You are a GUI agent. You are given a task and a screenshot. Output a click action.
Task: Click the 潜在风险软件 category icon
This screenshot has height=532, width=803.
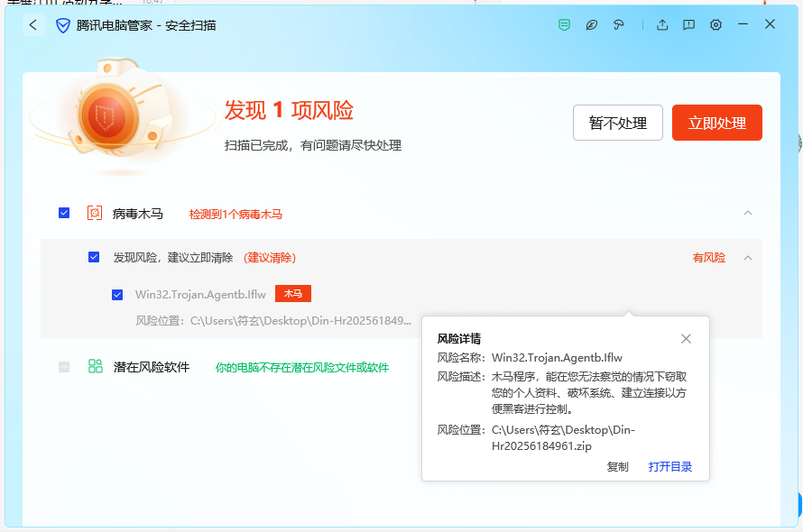click(96, 366)
